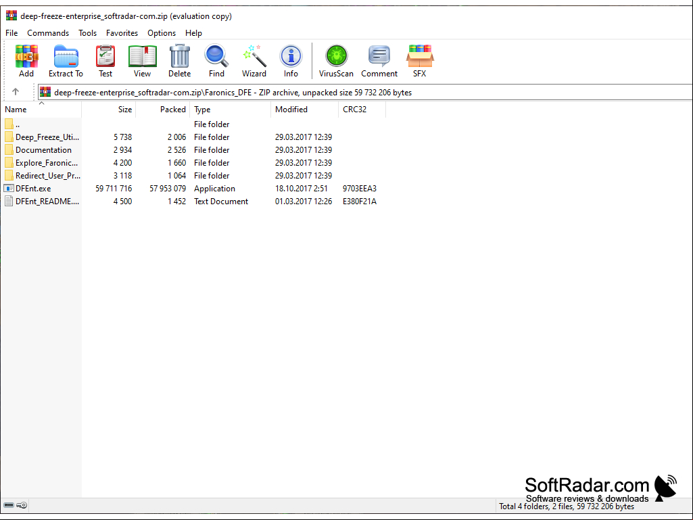Click size value 5 738
This screenshot has height=520, width=693.
(x=122, y=137)
